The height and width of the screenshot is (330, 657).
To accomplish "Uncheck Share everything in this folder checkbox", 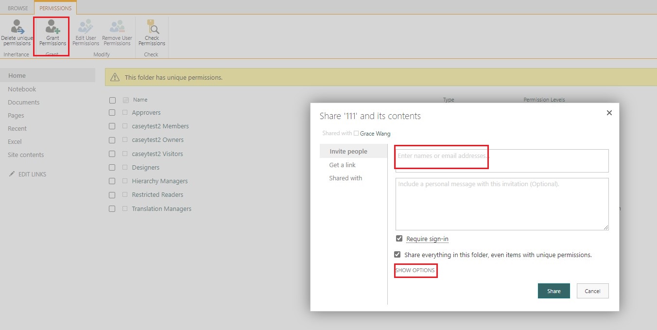I will [398, 254].
